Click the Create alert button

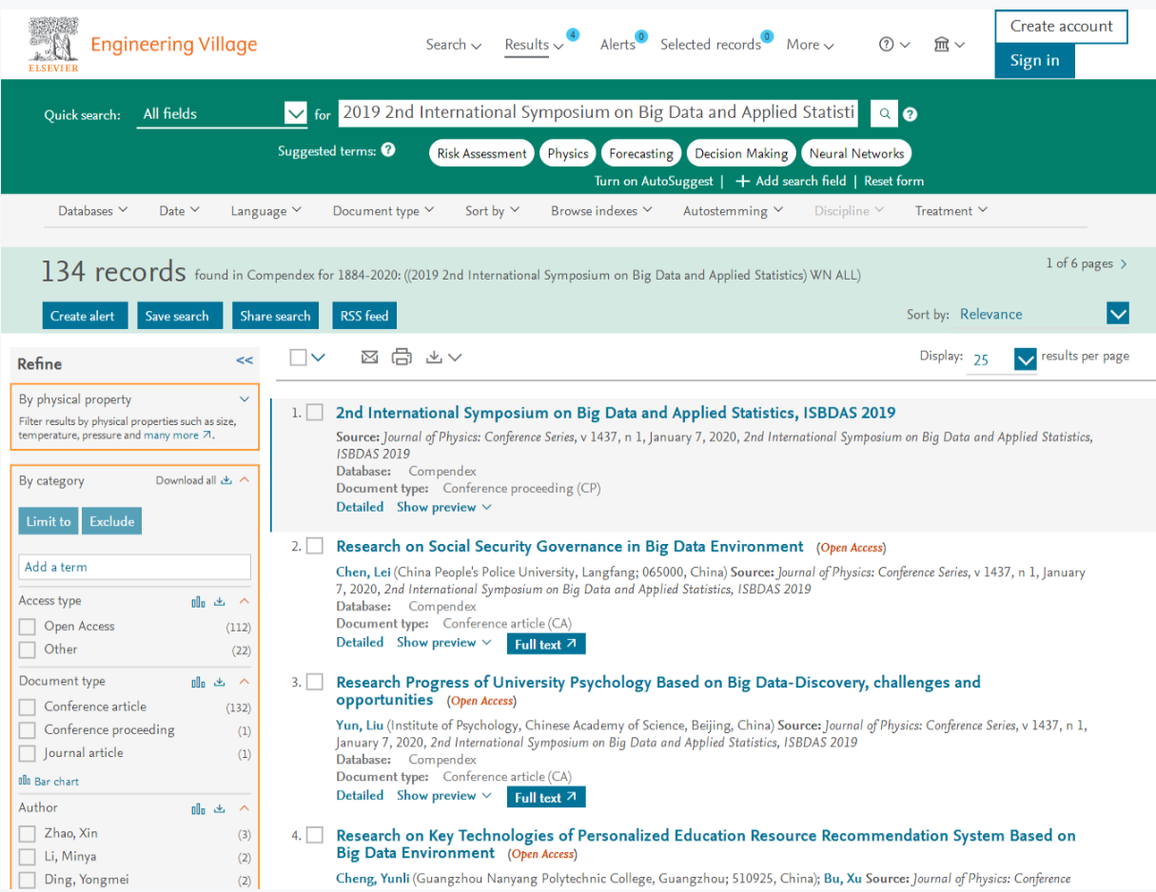click(x=83, y=316)
